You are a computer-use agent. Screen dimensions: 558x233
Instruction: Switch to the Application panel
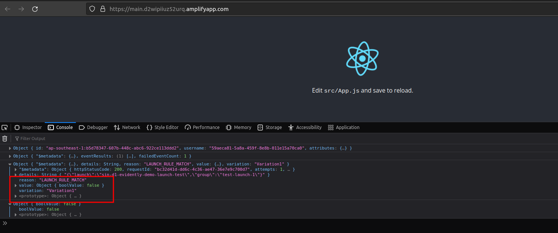[x=344, y=128]
